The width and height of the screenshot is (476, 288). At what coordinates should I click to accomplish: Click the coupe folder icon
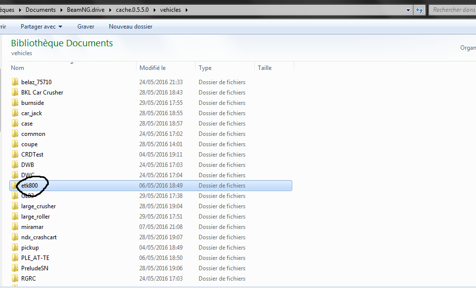pos(15,144)
